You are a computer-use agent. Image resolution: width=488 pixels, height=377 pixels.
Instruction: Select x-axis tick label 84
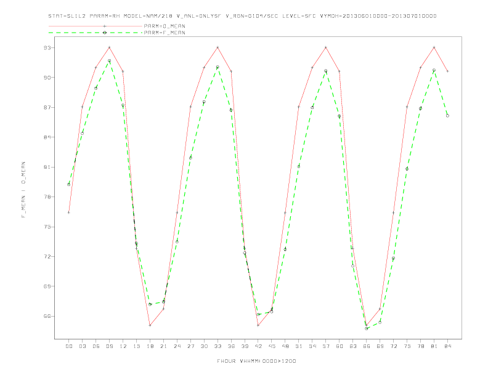click(448, 346)
